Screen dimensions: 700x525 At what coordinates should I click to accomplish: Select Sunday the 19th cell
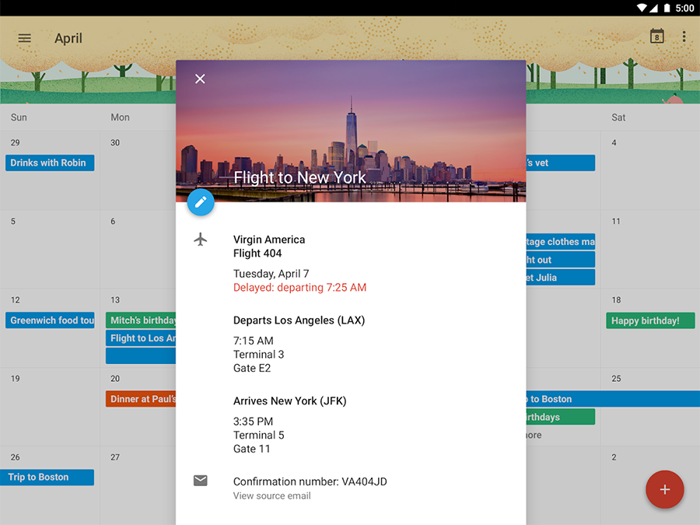[x=50, y=406]
